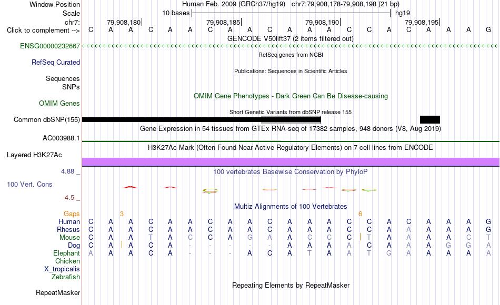Click the Gene Expression in 54 tissues title

(x=291, y=129)
